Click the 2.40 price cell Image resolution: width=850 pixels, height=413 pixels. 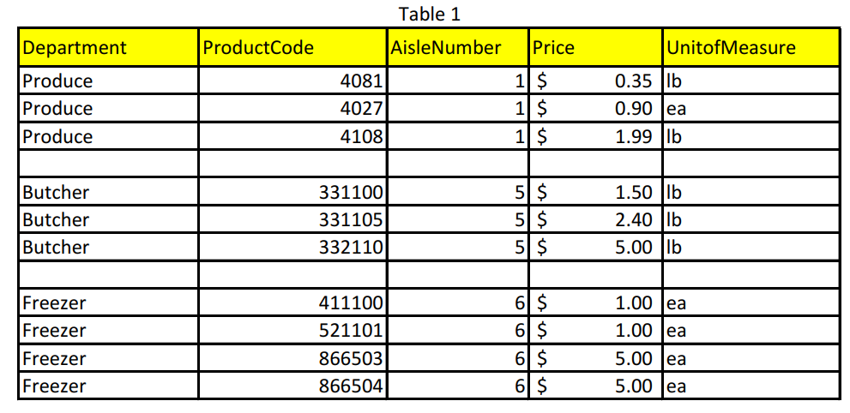[634, 219]
